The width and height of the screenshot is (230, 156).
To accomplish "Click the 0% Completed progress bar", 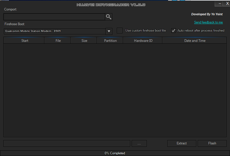I will (x=115, y=153).
